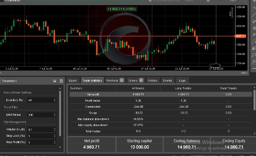The height and width of the screenshot is (156, 256).
Task: Click the Risk Management group heading
Action: pyautogui.click(x=15, y=122)
